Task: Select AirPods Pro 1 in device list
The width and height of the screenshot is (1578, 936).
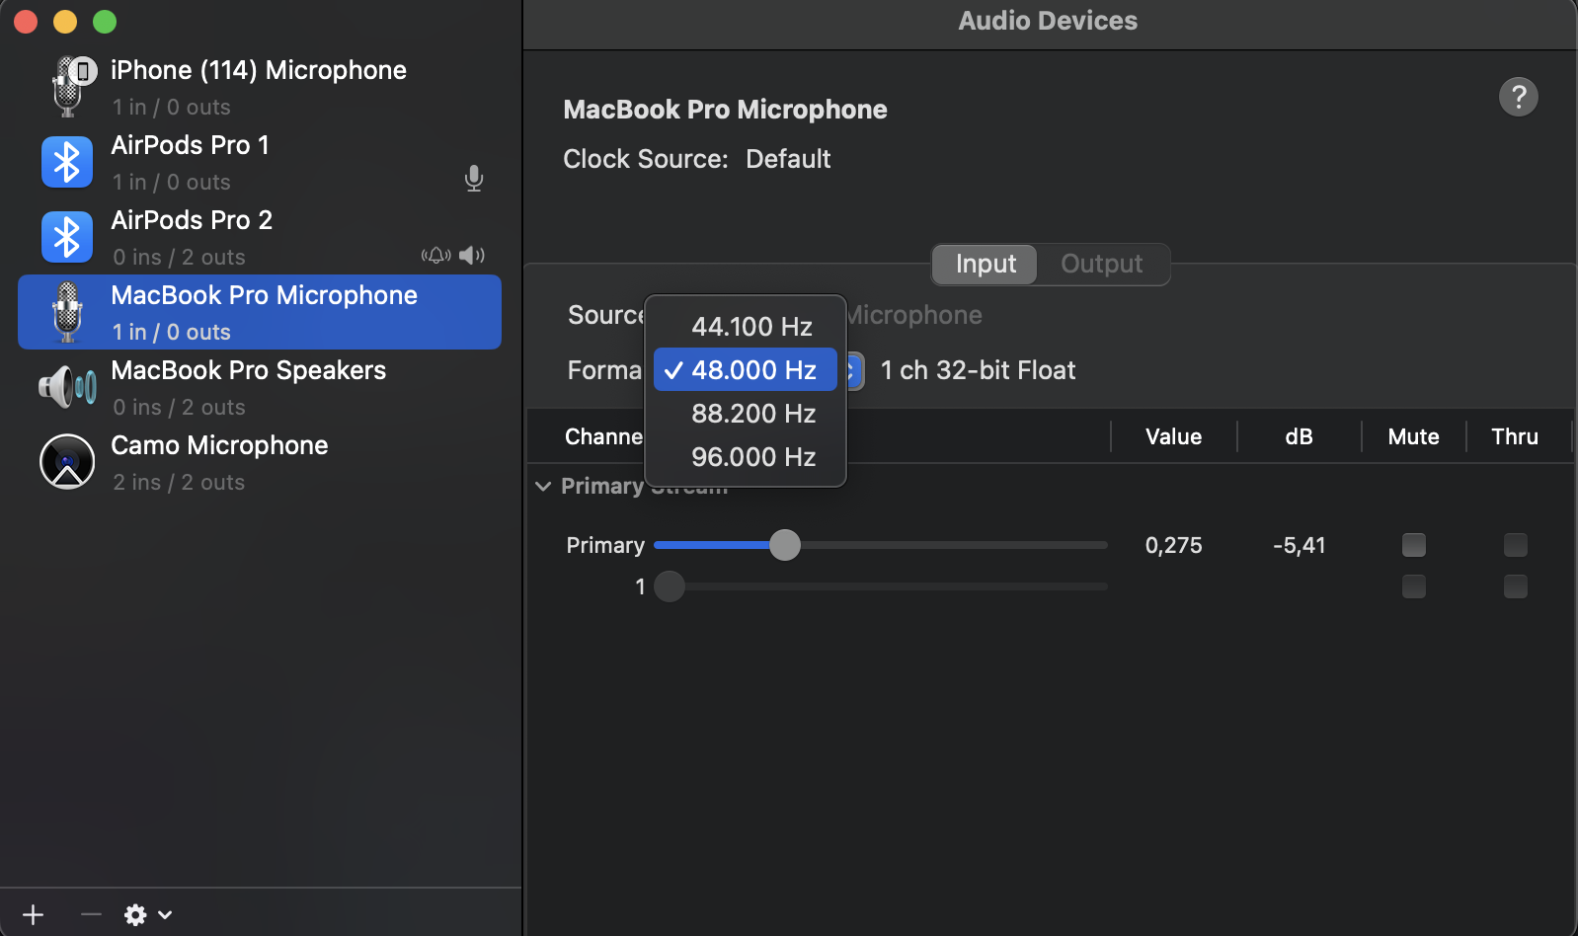Action: tap(260, 162)
